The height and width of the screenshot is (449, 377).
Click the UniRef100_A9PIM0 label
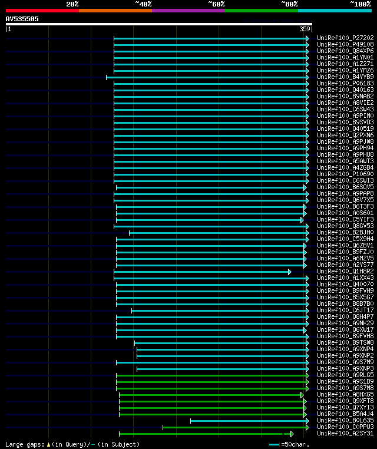345,115
